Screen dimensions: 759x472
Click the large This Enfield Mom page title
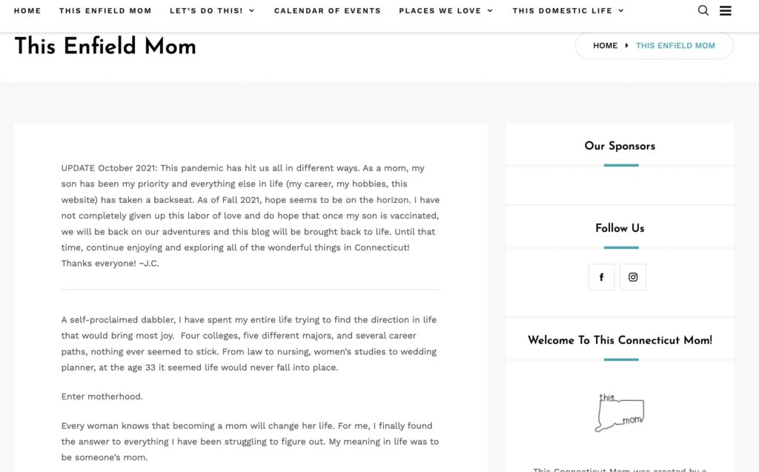point(105,46)
